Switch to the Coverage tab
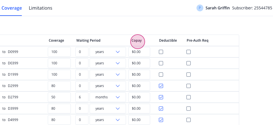273x125 pixels. pyautogui.click(x=11, y=8)
